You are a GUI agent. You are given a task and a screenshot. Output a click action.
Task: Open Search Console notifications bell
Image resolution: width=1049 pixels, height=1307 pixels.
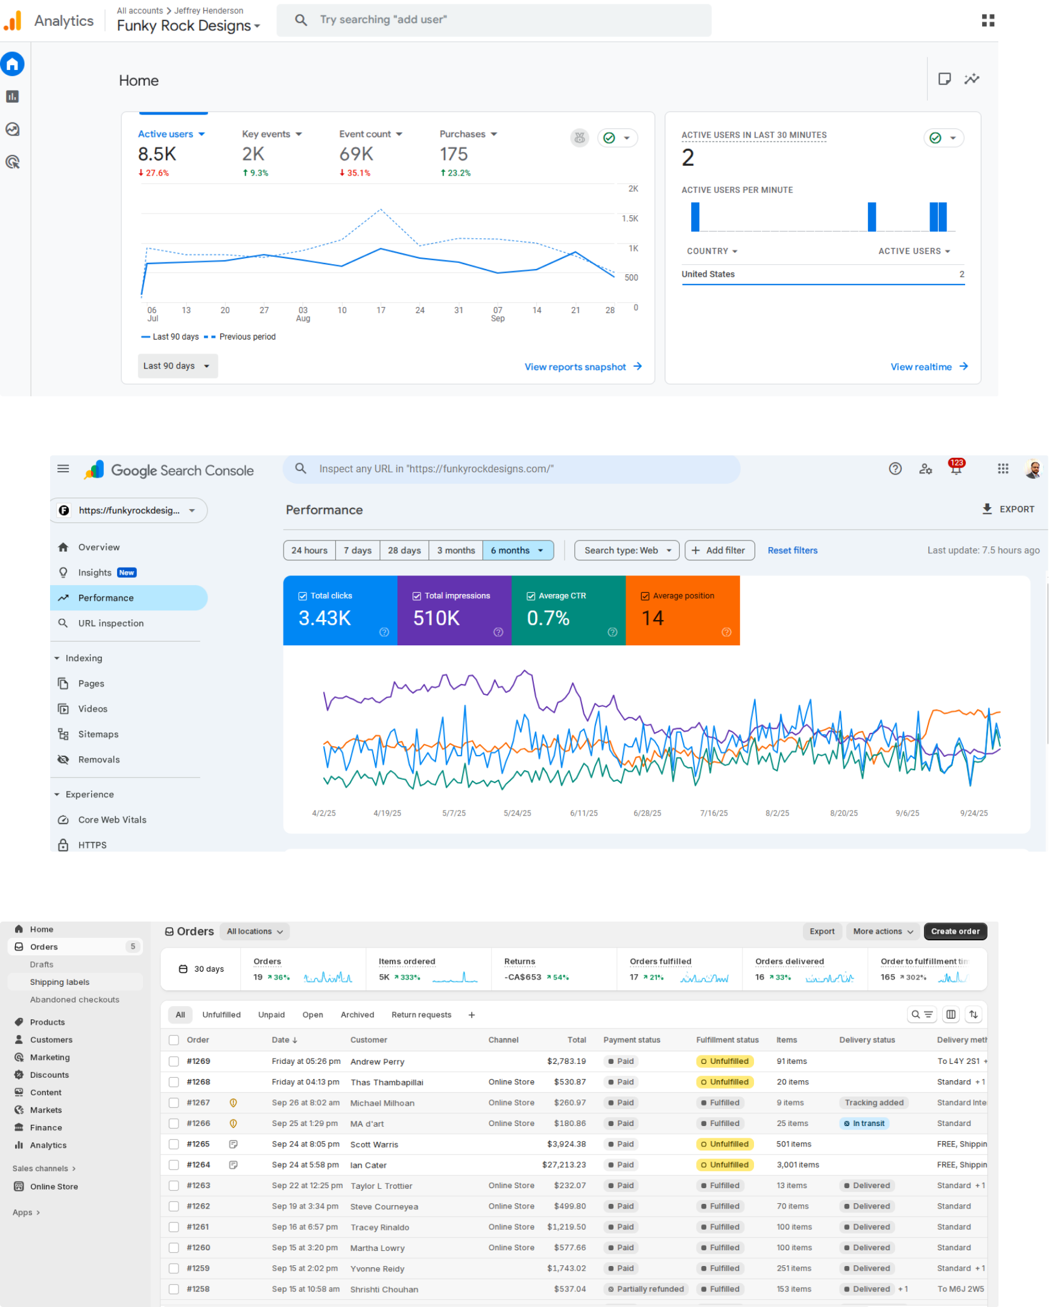tap(956, 469)
